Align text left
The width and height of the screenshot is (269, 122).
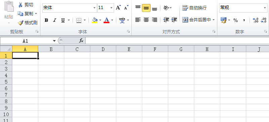(138, 20)
